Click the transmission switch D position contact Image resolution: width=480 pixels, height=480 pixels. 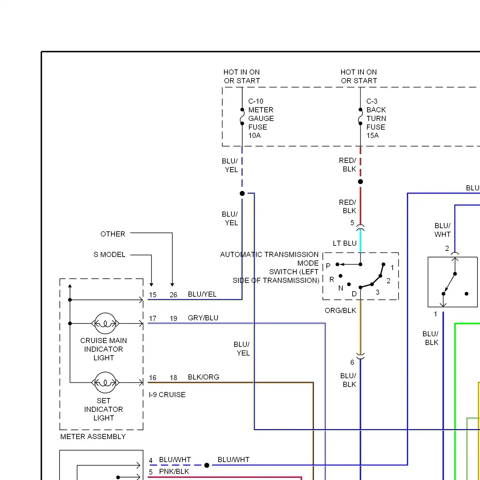pyautogui.click(x=360, y=287)
